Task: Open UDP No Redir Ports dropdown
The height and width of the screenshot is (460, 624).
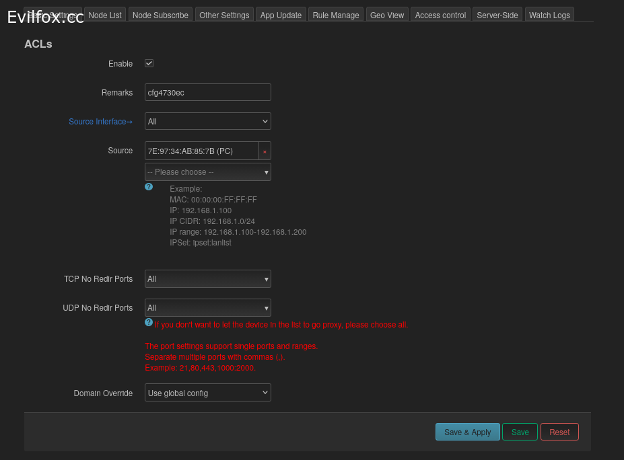Action: click(x=207, y=308)
